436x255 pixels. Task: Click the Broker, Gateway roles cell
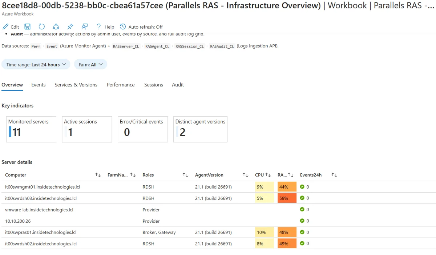pos(159,232)
